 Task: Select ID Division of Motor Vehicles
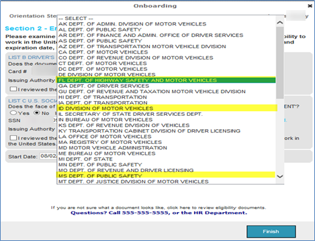167,108
